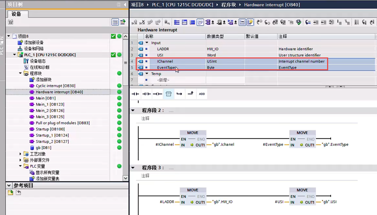377x215 pixels.
Task: Insert a normally open contact
Action: coord(135,94)
